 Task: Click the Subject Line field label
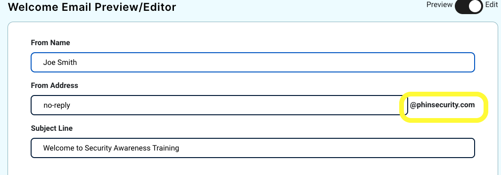tap(52, 128)
